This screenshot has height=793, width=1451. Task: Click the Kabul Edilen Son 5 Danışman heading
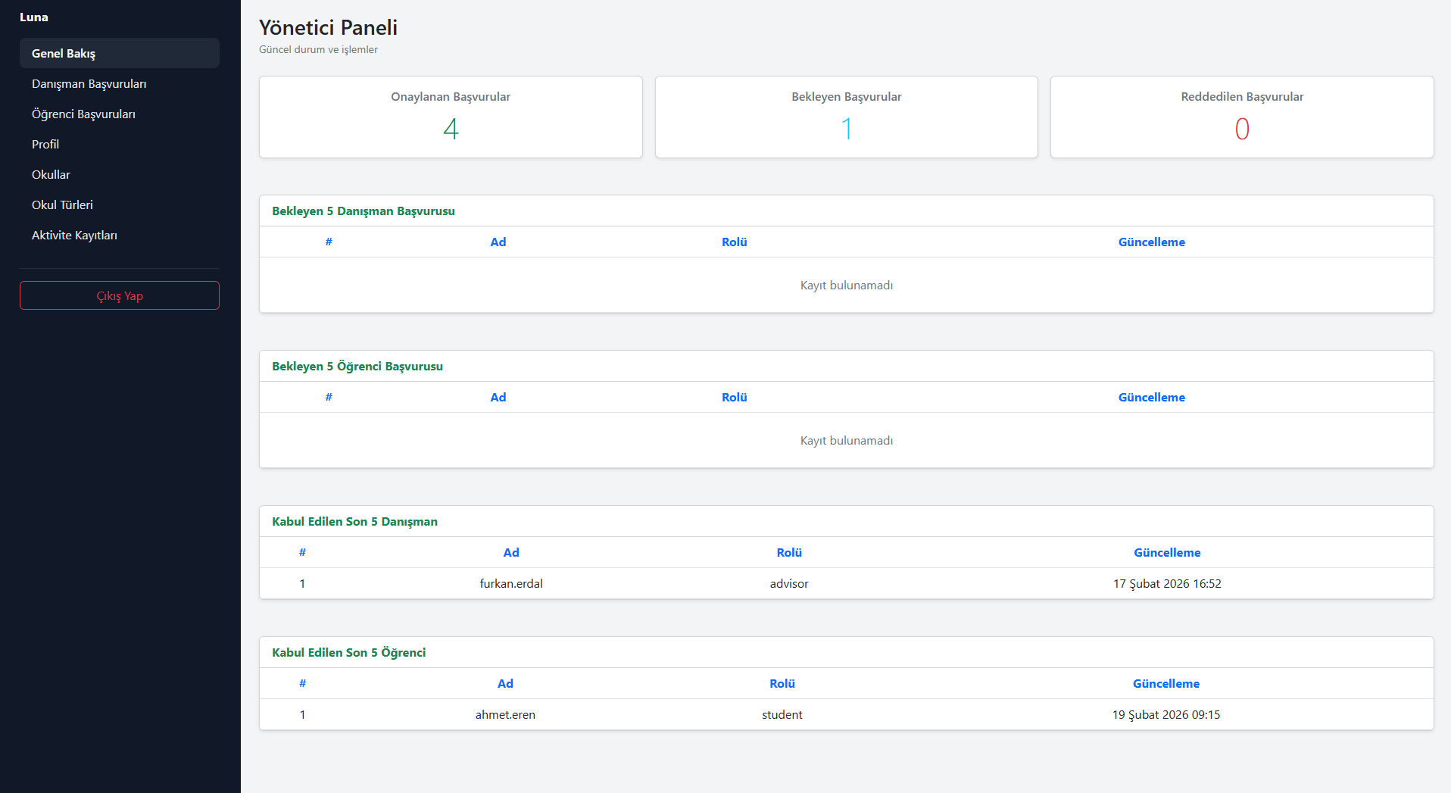[x=354, y=521]
